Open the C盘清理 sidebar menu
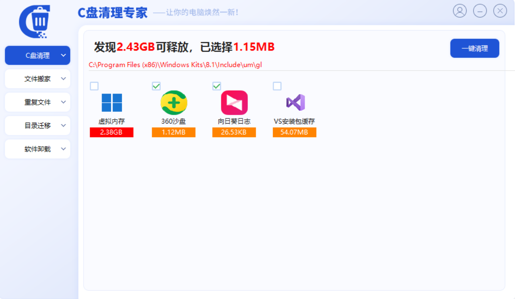The height and width of the screenshot is (299, 515). coord(37,55)
